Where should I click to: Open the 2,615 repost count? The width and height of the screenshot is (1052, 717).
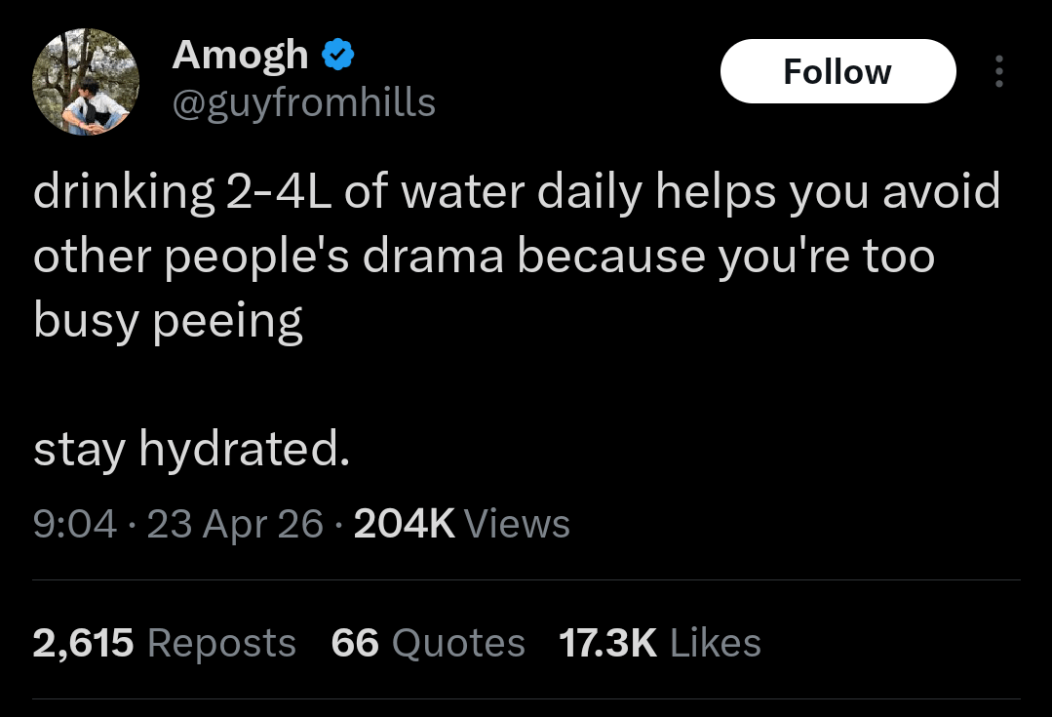83,643
